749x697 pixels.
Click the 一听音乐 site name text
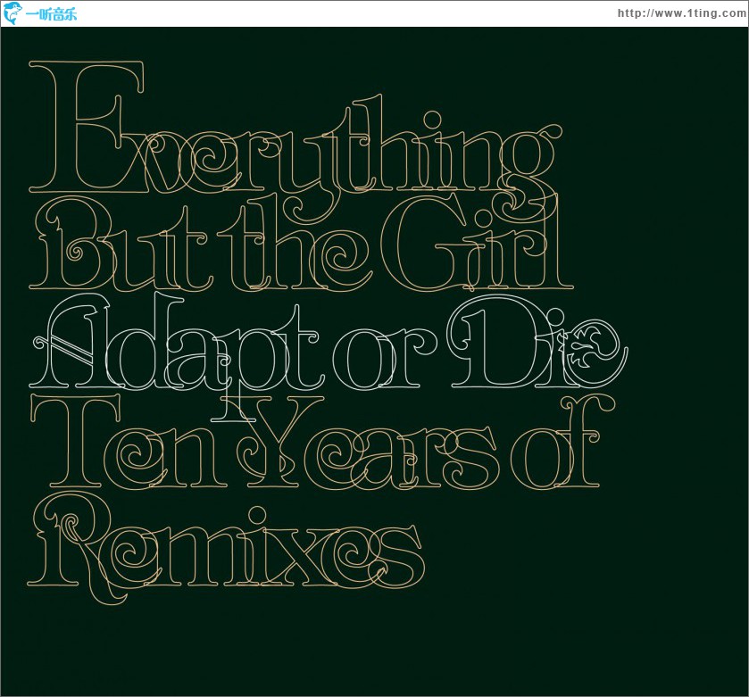(x=51, y=14)
